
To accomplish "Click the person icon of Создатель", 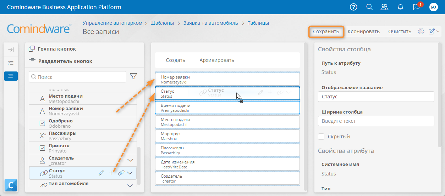I will (42, 161).
